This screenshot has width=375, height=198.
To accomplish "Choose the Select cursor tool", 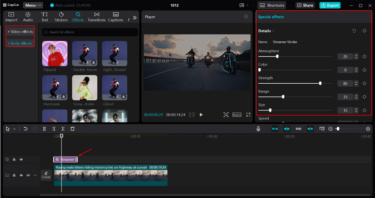I will [x=8, y=129].
